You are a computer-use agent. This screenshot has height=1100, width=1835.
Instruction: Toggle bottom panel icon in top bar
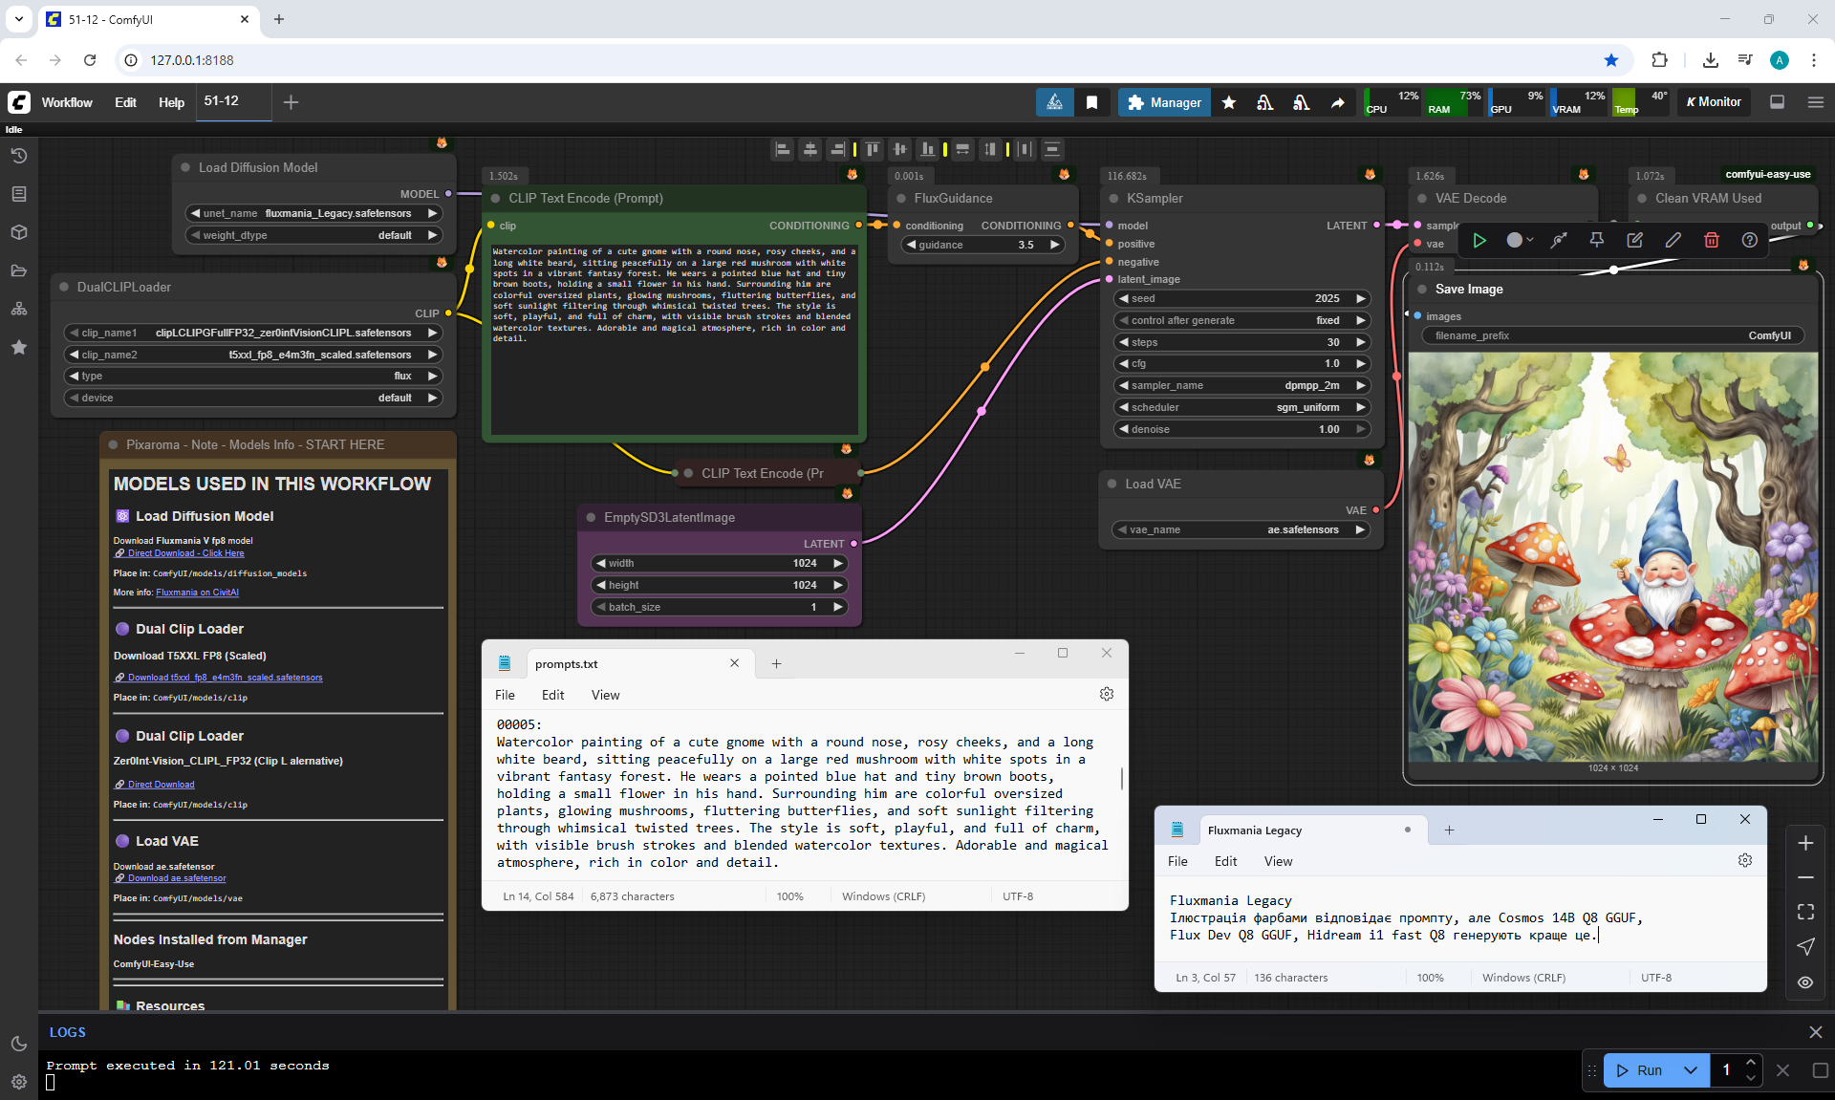(1777, 102)
